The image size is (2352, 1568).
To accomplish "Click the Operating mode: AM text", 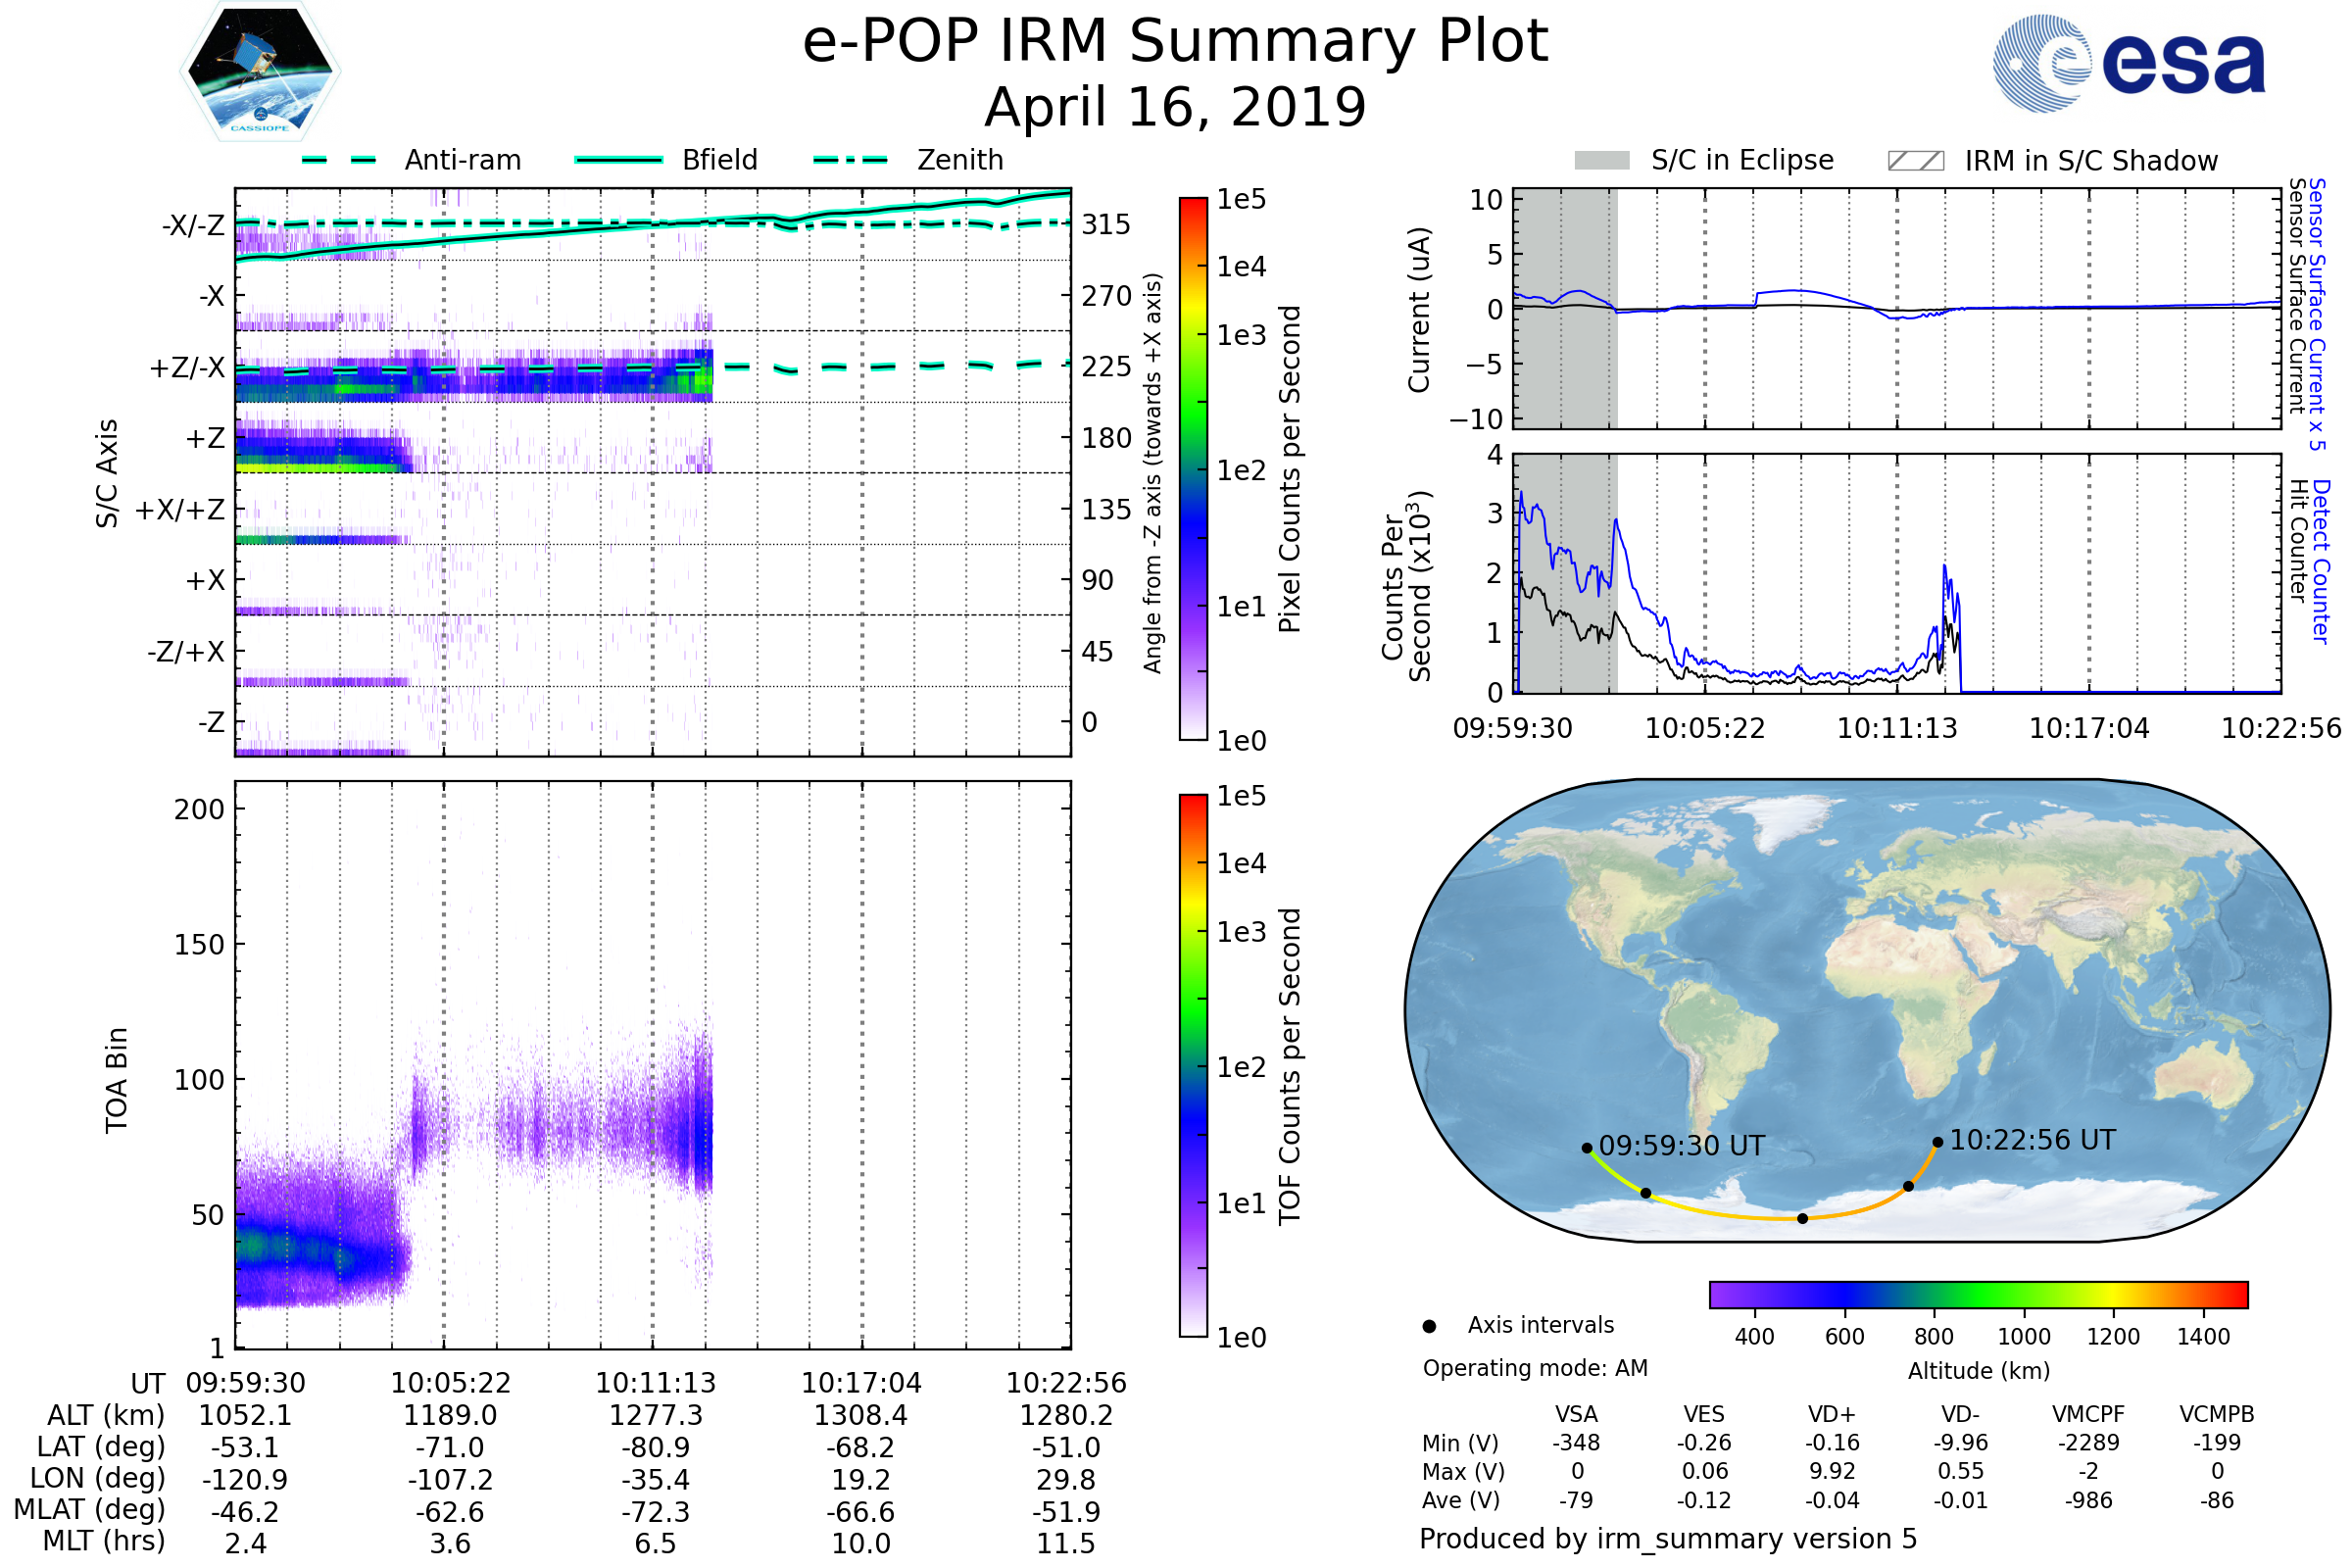I will [1534, 1368].
